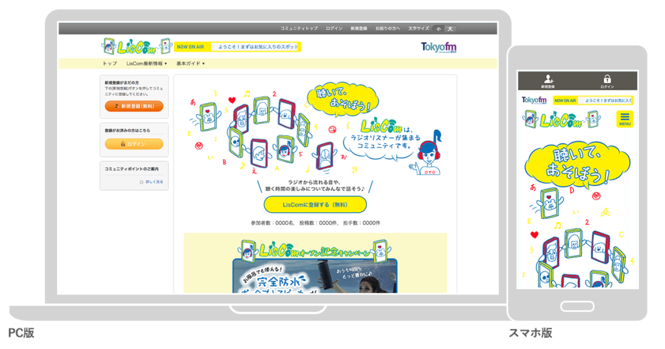Set font size to 小
Viewport: 665px width, 349px height.
point(438,29)
